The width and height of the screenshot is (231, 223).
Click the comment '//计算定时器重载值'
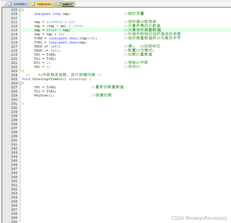(x=142, y=30)
